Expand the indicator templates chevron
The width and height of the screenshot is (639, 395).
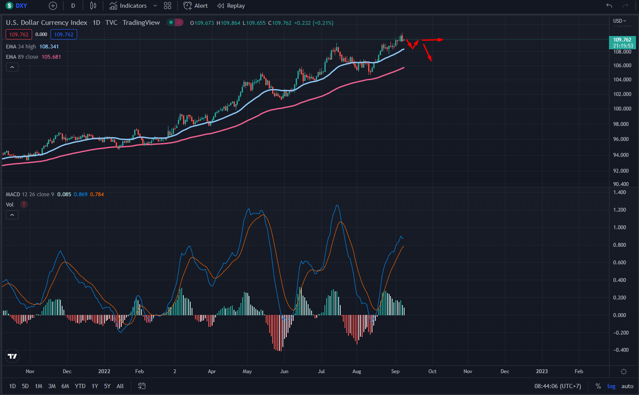click(155, 6)
